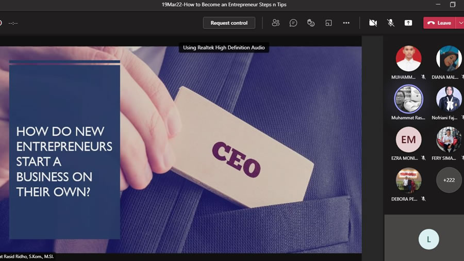Show the +222 additional participants

[x=449, y=180]
